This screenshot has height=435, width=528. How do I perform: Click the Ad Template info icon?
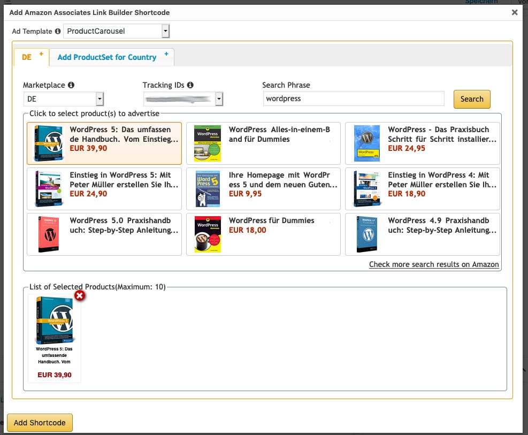coord(58,32)
